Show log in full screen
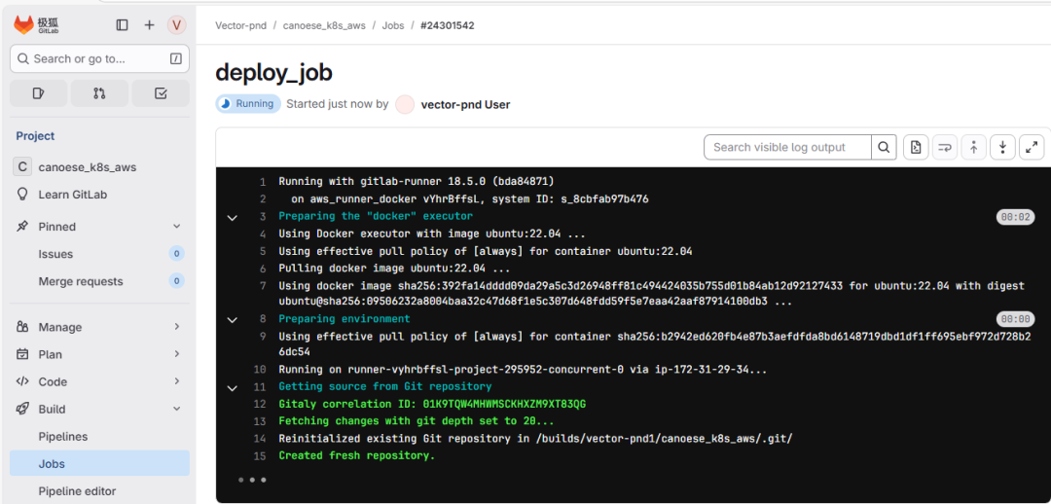This screenshot has width=1051, height=504. (1032, 148)
